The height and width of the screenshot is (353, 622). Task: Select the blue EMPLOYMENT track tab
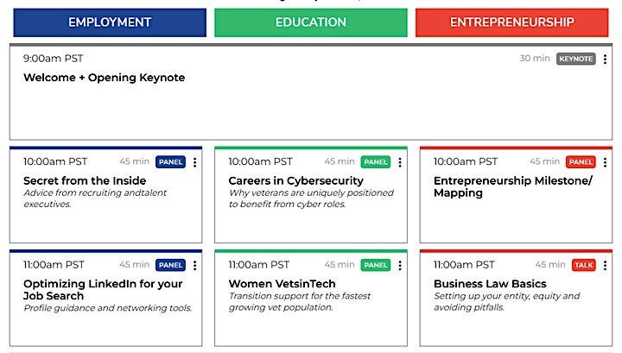click(110, 22)
